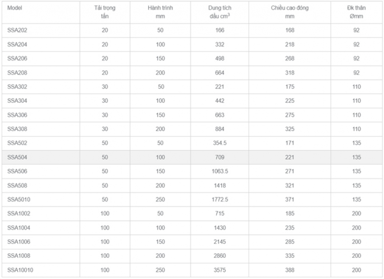Click oil volume value 354.5
Image resolution: width=384 pixels, height=279 pixels.
(x=220, y=143)
